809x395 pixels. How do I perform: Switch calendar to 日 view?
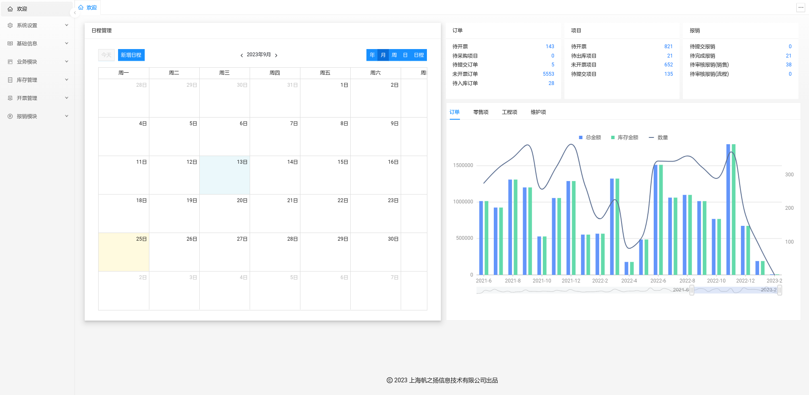pos(405,55)
